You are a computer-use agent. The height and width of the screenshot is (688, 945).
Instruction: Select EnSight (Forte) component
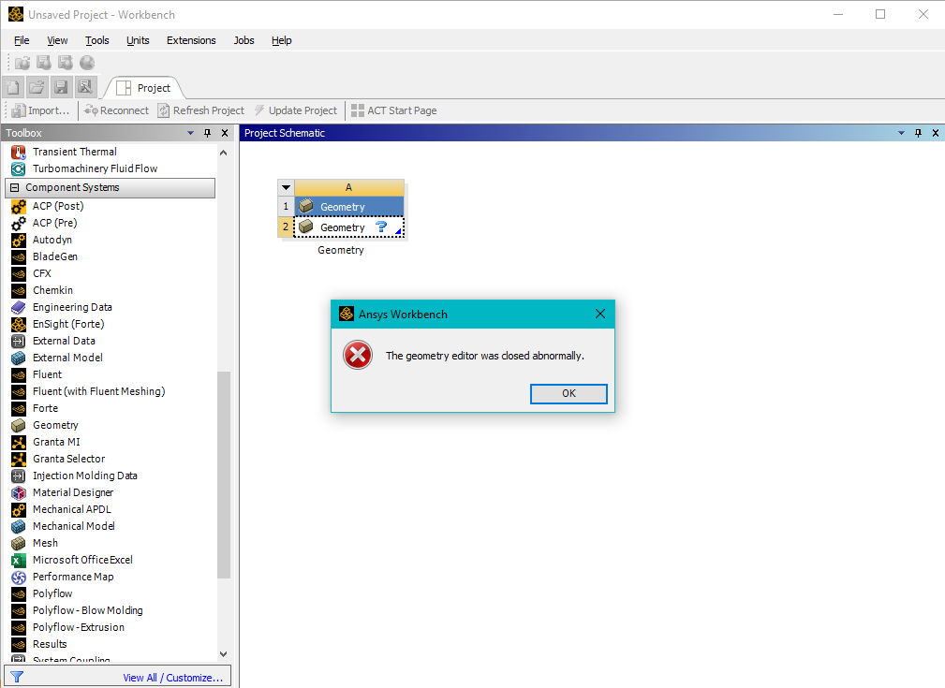coord(68,324)
